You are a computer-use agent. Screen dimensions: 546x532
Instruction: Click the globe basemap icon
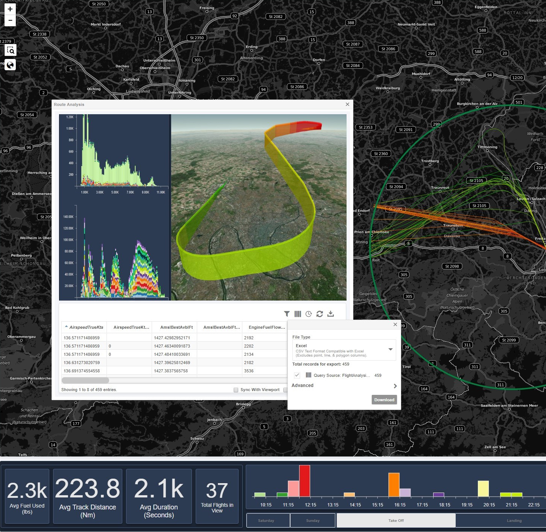click(x=11, y=65)
